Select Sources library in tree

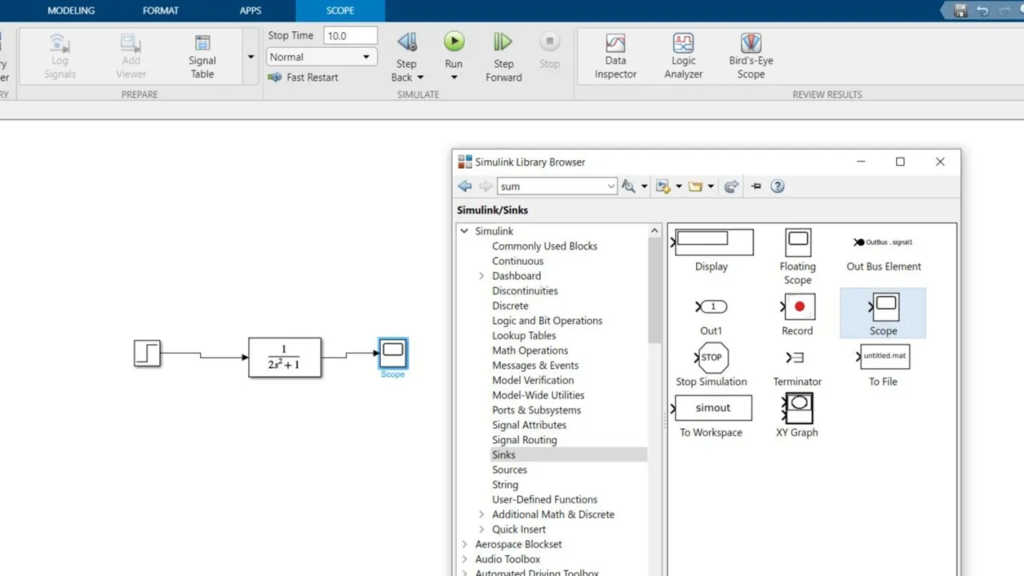[x=510, y=470]
